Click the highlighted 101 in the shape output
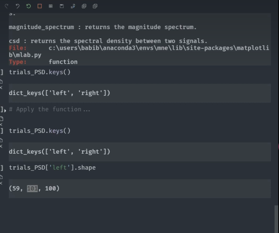This screenshot has height=233, width=279. pos(32,189)
